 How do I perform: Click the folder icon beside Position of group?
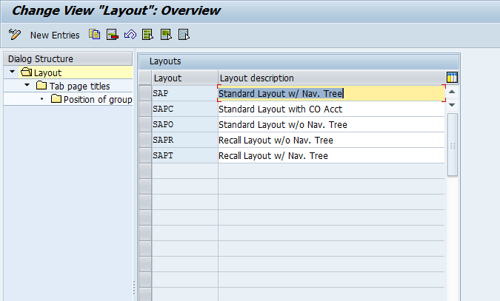(56, 99)
